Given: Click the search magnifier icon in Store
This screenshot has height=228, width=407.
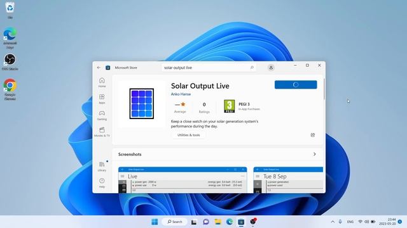Looking at the screenshot, I should coord(252,68).
